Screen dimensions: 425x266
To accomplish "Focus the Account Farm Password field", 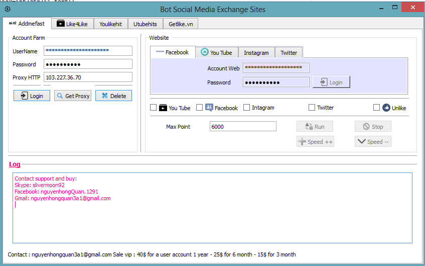I will 88,64.
